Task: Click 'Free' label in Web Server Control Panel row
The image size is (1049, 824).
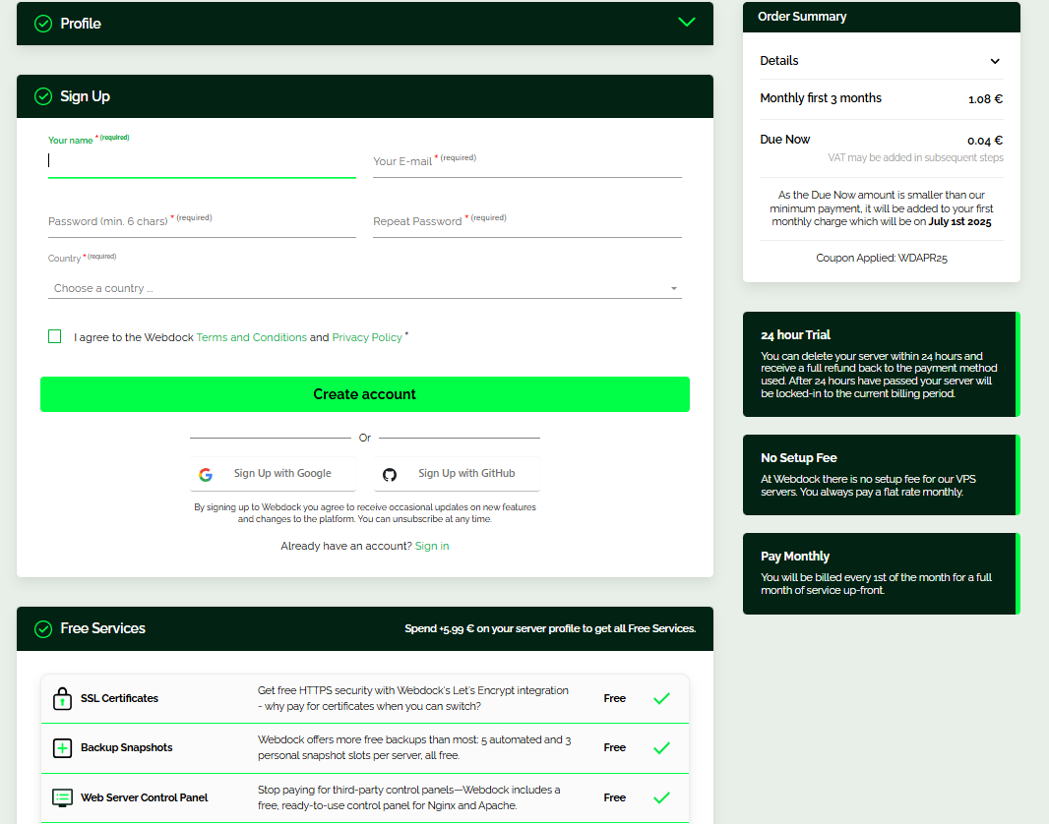Action: point(614,797)
